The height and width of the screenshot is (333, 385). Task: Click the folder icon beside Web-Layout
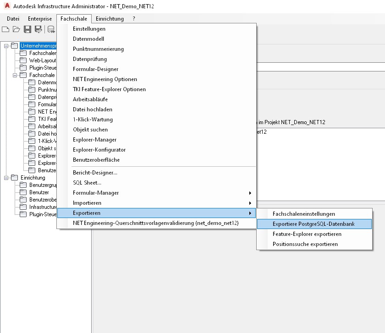click(x=23, y=60)
